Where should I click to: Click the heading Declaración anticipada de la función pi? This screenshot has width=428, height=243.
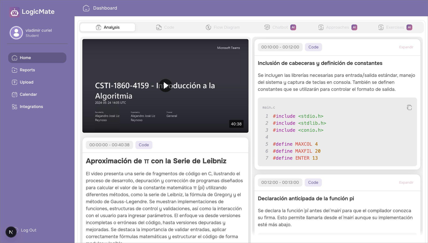[306, 199]
